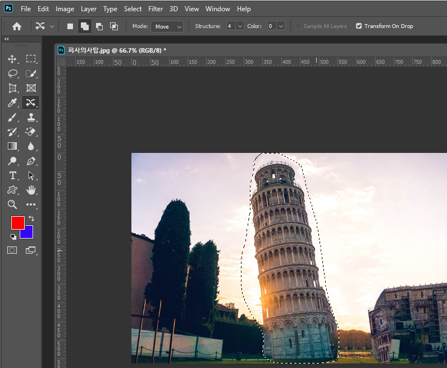Click the Pen tool

tap(31, 161)
